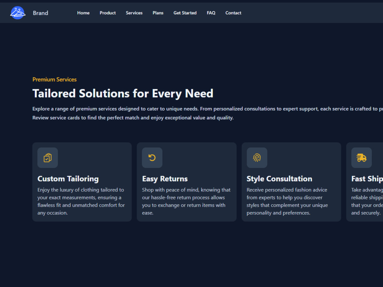This screenshot has height=287, width=383.
Task: Click the blue hanger brand logo
Action: 18,13
